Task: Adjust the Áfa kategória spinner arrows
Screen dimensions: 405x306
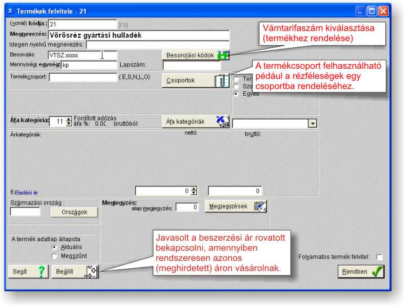Action: coord(68,121)
